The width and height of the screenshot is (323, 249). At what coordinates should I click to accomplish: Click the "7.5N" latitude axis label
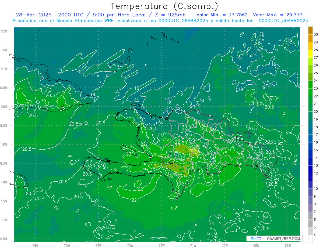[x=4, y=201]
